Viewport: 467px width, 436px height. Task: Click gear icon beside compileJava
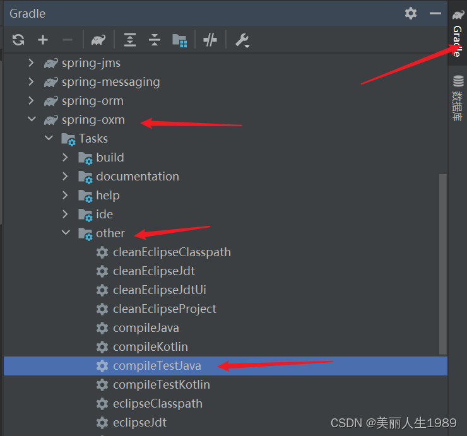click(102, 328)
